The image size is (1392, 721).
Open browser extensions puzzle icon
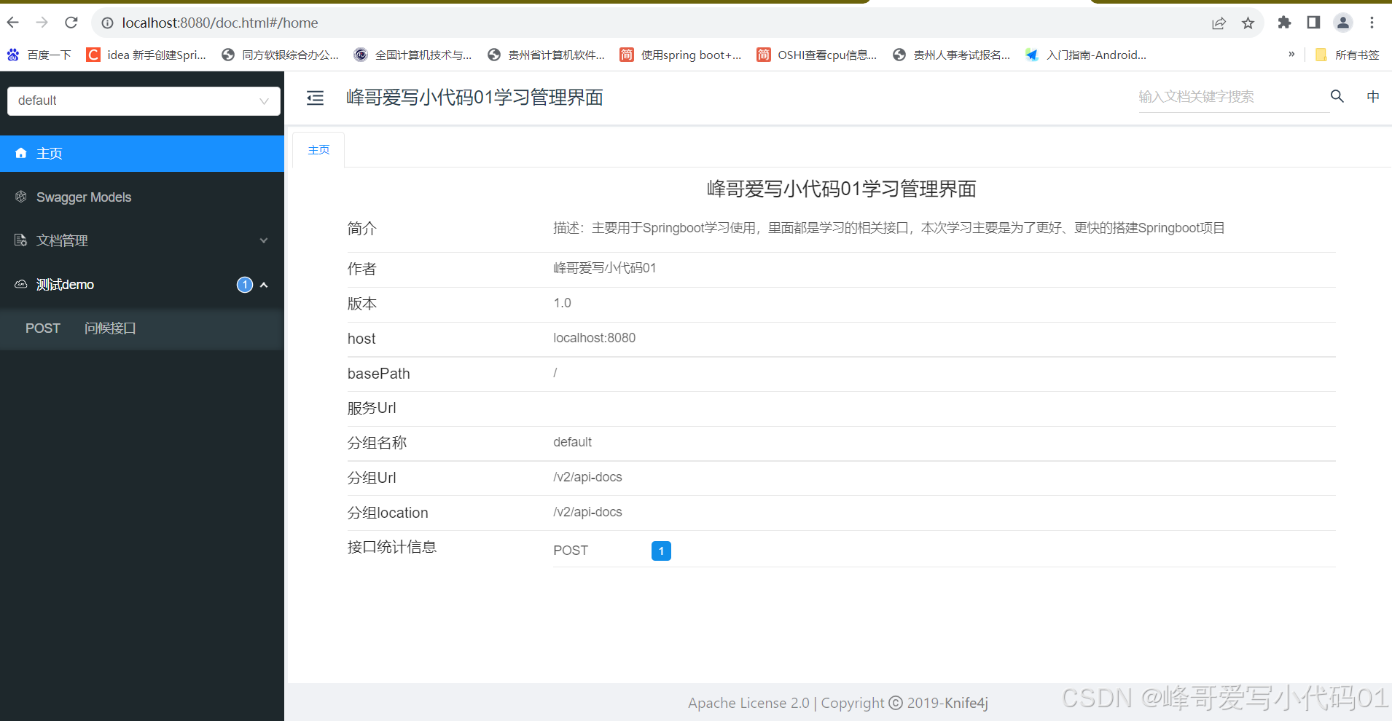point(1284,23)
